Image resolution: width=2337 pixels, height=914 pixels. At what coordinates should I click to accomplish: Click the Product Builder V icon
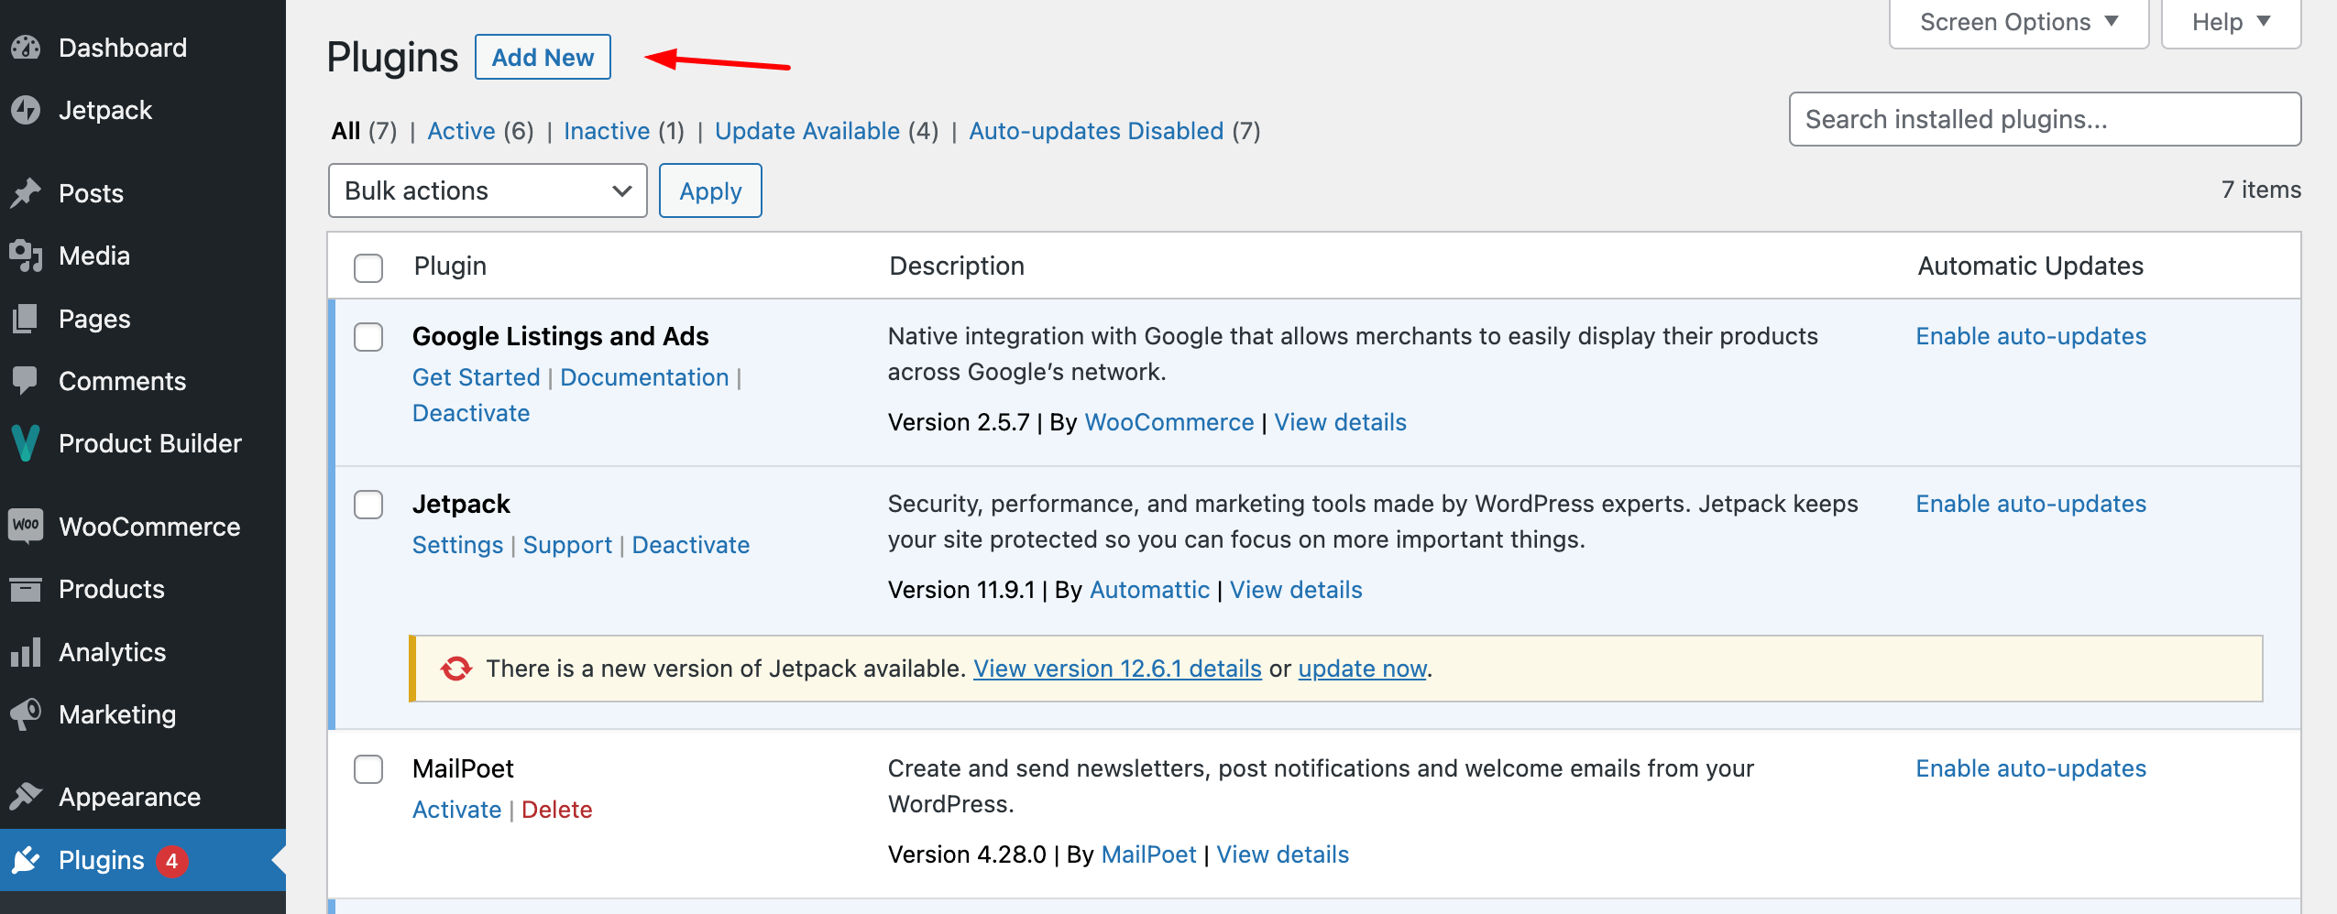(26, 443)
